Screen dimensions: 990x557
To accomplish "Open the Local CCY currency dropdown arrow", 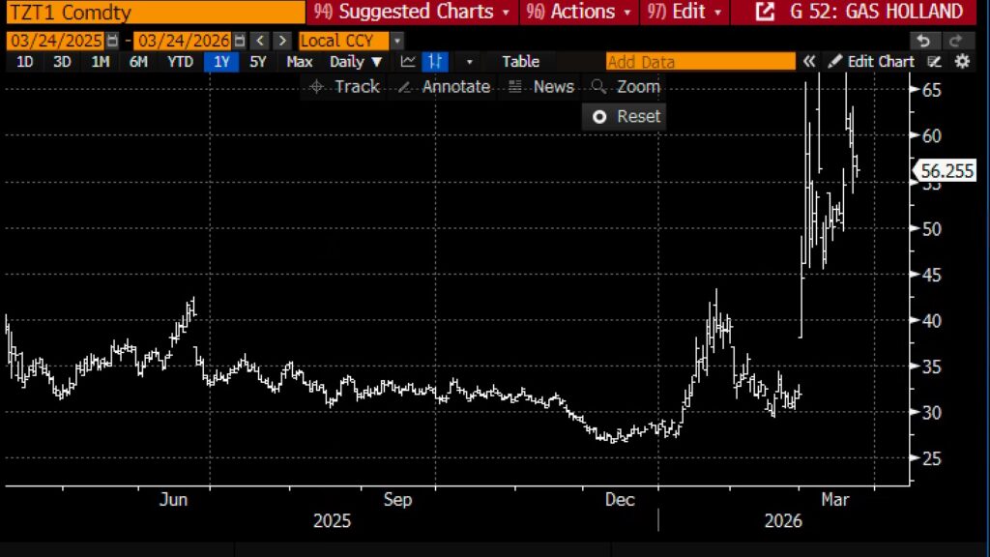I will click(x=397, y=41).
